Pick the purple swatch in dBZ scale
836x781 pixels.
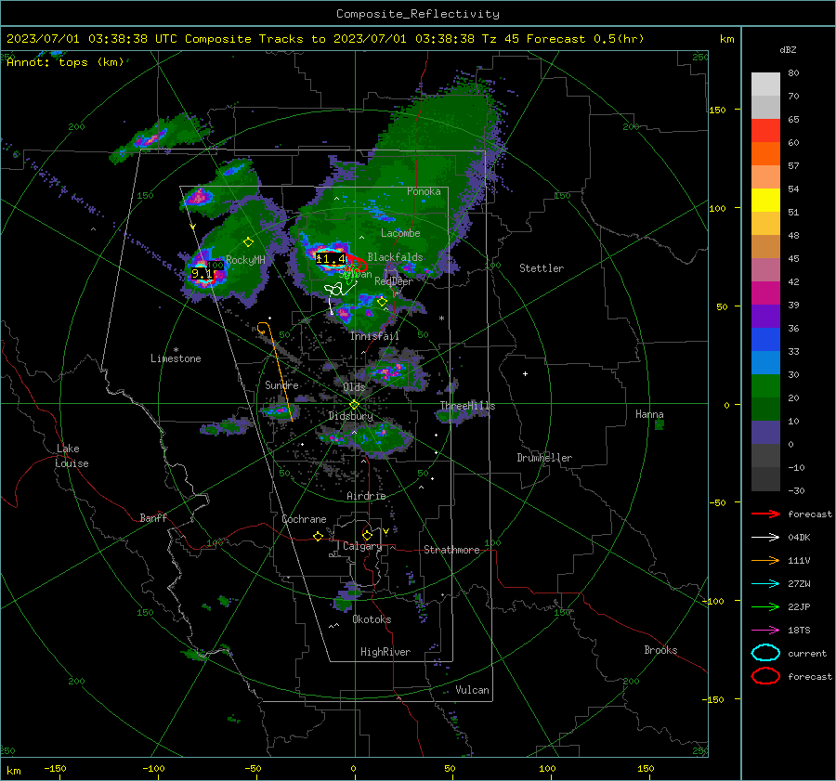(x=765, y=317)
